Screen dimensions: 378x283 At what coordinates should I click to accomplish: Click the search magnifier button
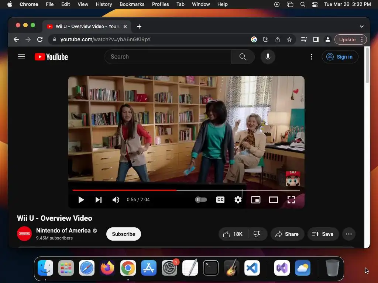tap(243, 56)
